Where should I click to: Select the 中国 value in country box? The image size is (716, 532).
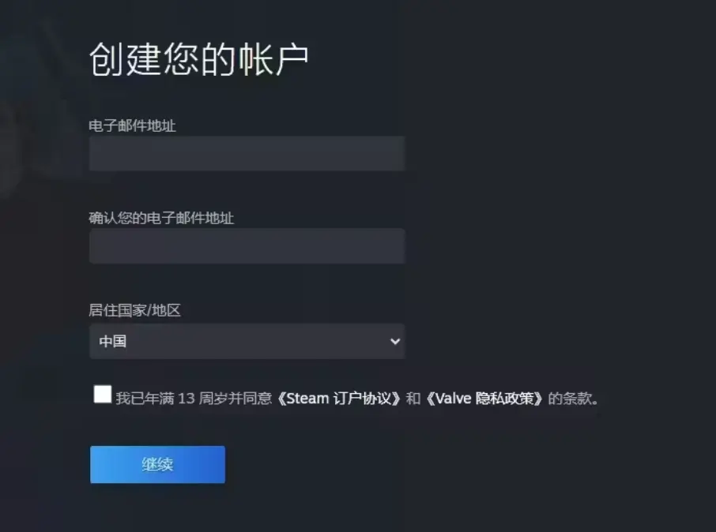(112, 341)
